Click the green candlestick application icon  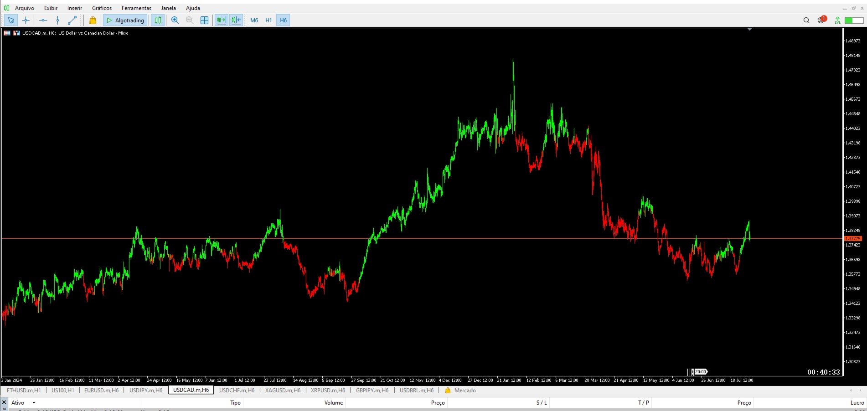6,8
